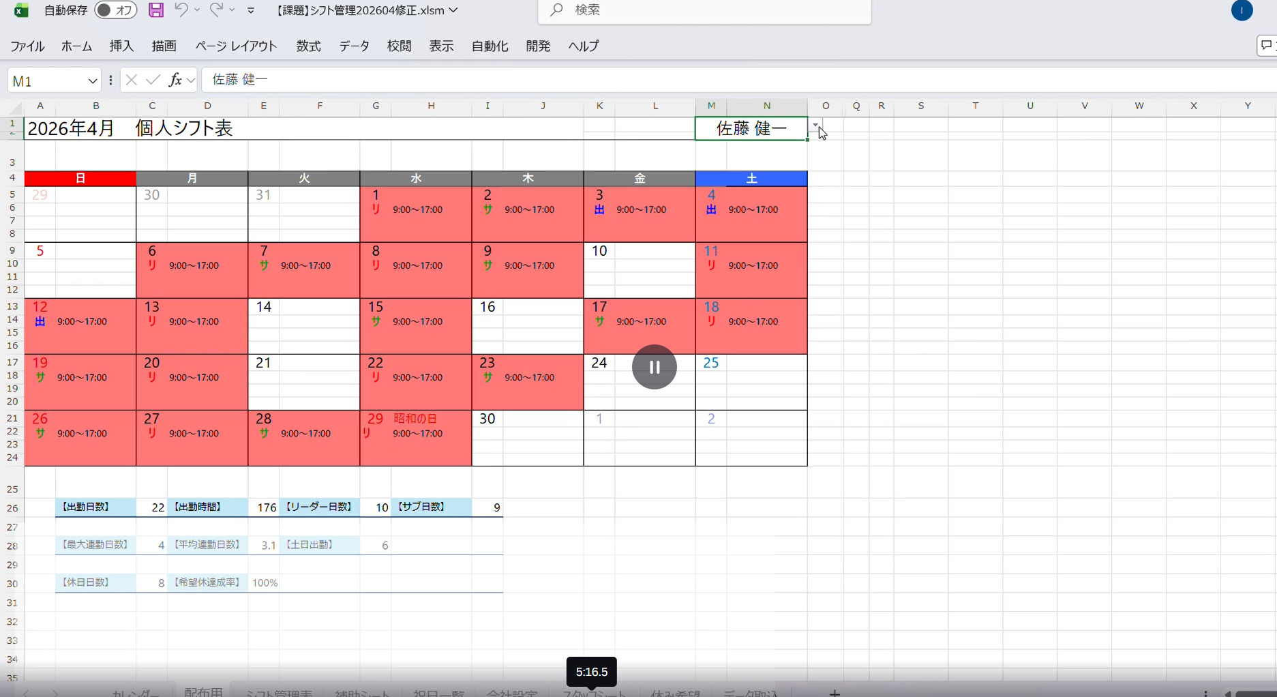The image size is (1277, 697).
Task: Expand the file name dropdown in title bar
Action: 454,10
